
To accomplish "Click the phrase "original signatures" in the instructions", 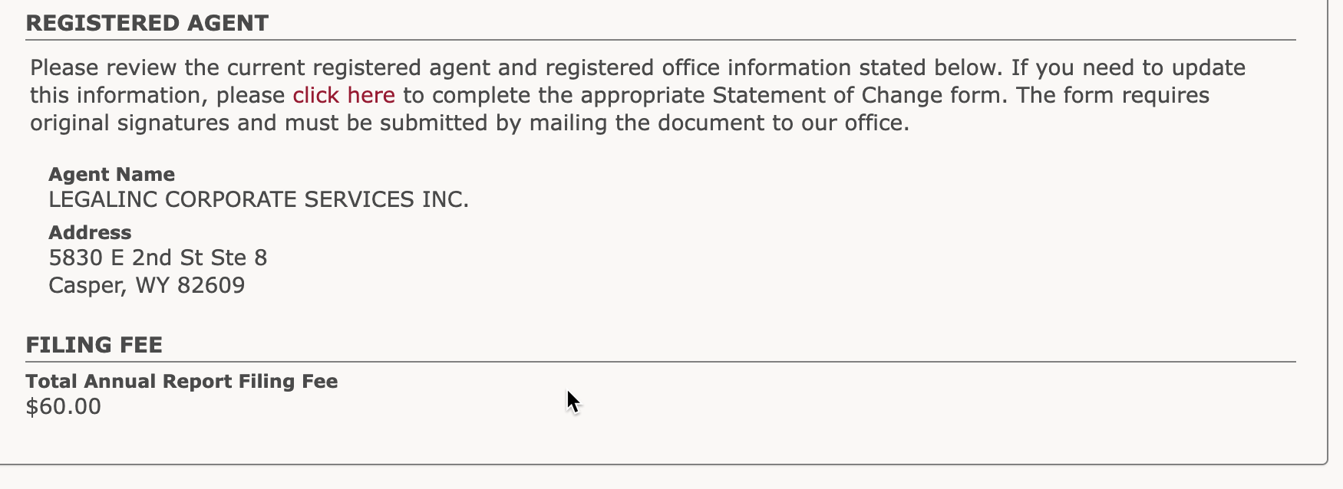I will click(x=129, y=123).
